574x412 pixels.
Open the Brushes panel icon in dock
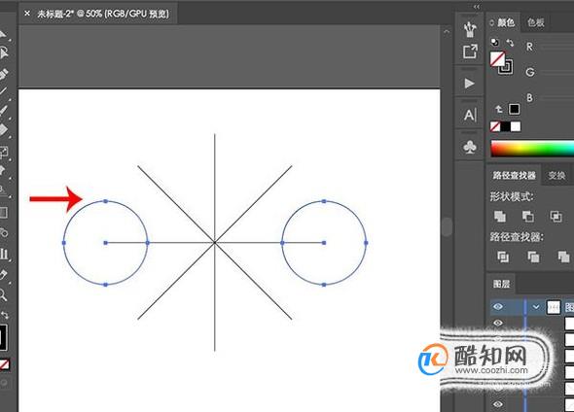point(470,29)
